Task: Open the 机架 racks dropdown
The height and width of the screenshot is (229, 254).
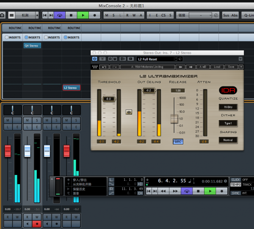Action: click(25, 15)
